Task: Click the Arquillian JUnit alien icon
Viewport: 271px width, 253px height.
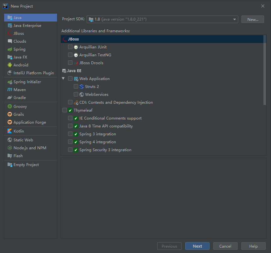Action: pos(76,47)
